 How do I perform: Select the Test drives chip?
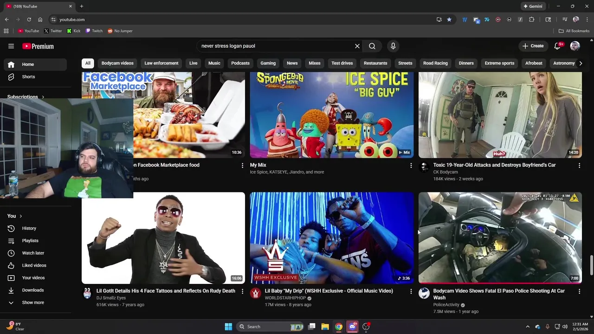tap(342, 63)
